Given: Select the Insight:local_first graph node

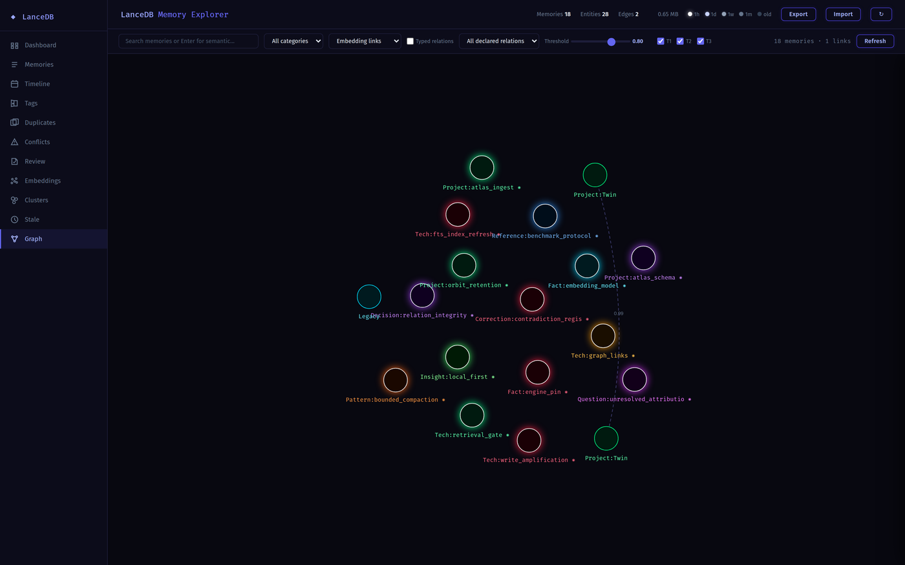Looking at the screenshot, I should pos(457,356).
